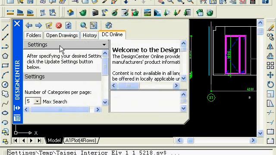Click the Welcome pane horizontal scrollbar thumb
The height and width of the screenshot is (155, 276).
(x=129, y=86)
